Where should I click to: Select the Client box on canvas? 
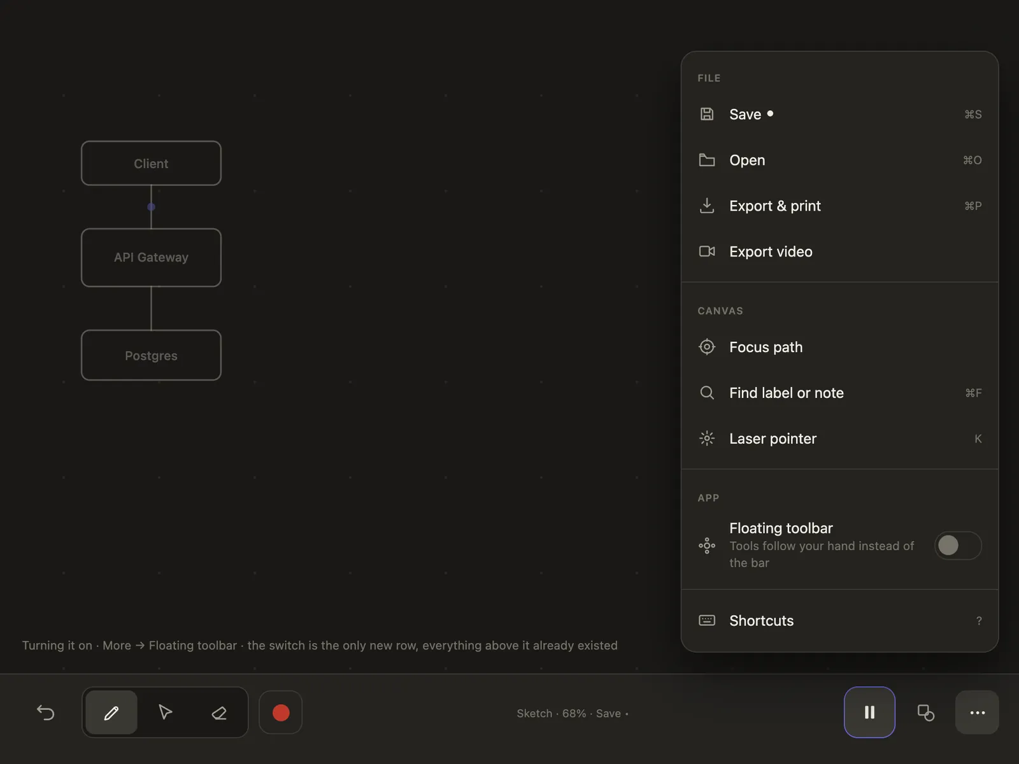coord(151,164)
